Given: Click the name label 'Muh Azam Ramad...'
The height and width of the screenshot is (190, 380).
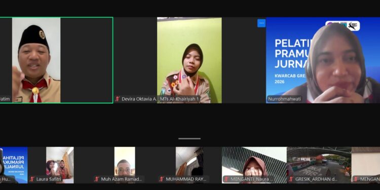Looking at the screenshot, I should (x=122, y=179).
